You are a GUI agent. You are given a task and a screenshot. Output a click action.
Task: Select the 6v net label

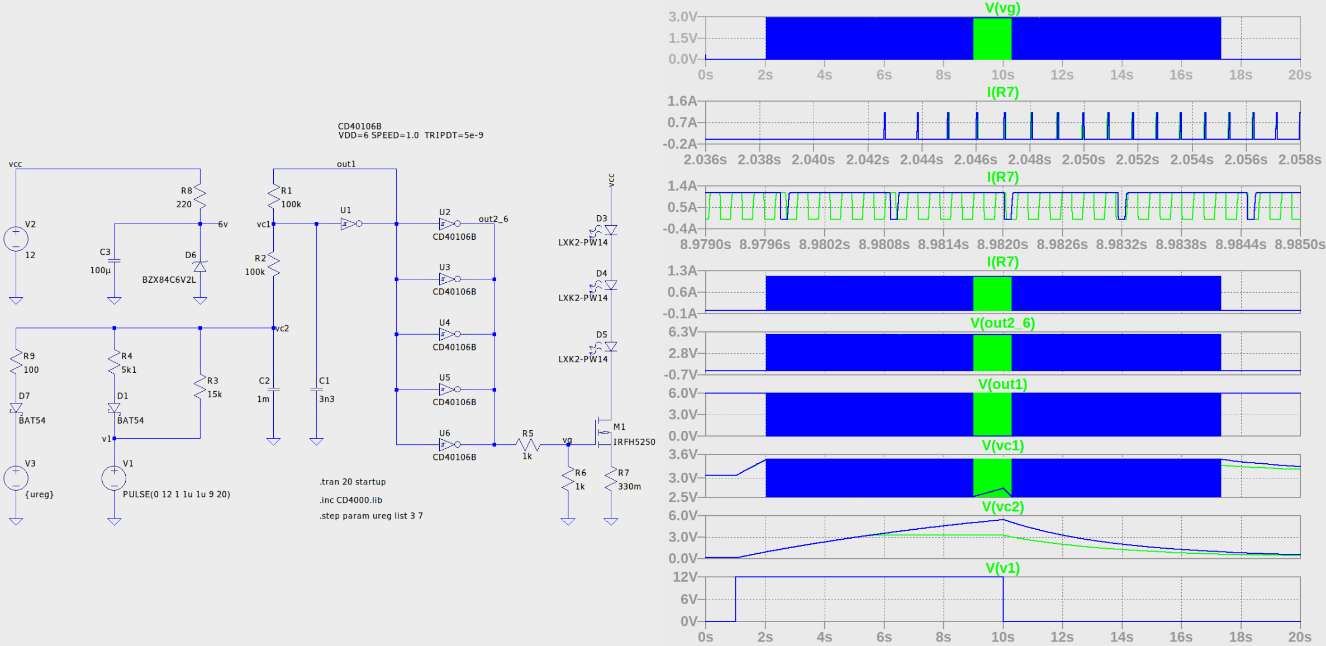[x=223, y=224]
